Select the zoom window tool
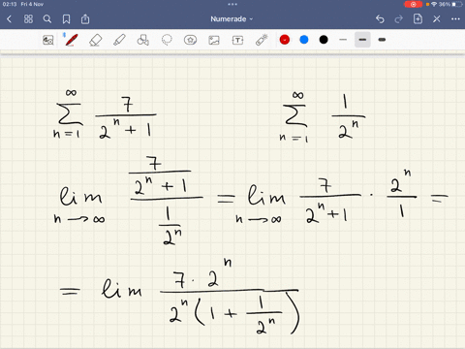 [x=48, y=40]
